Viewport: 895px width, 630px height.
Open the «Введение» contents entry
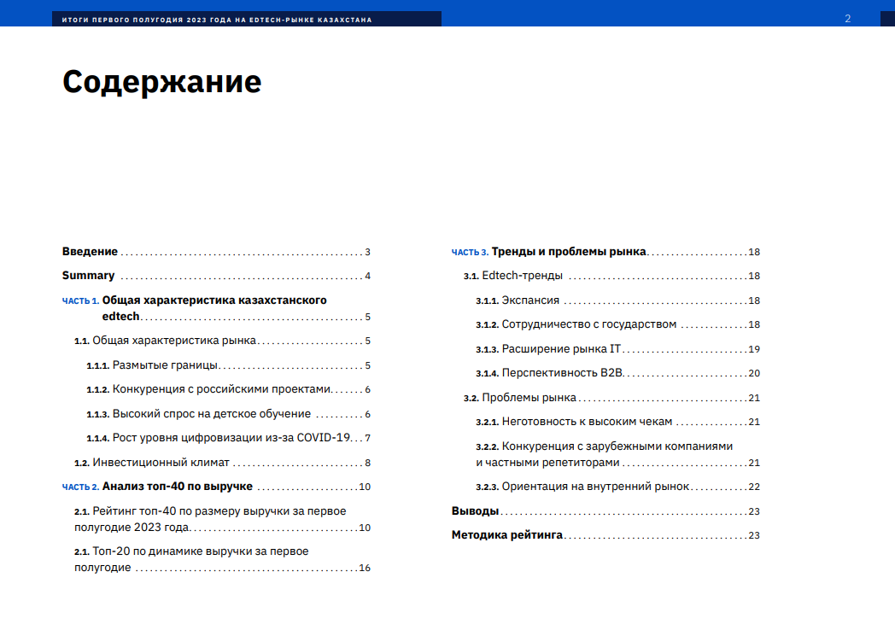click(216, 252)
